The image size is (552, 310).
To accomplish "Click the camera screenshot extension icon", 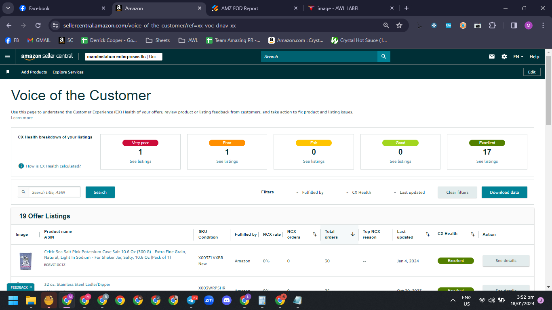I will click(x=478, y=25).
